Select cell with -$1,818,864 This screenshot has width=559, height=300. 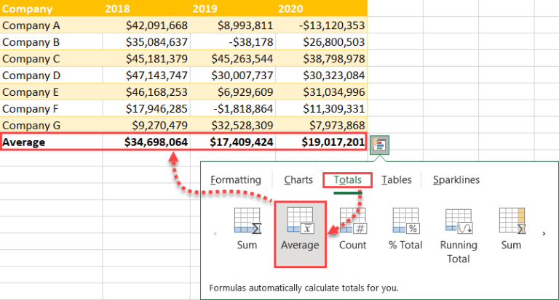(x=233, y=108)
